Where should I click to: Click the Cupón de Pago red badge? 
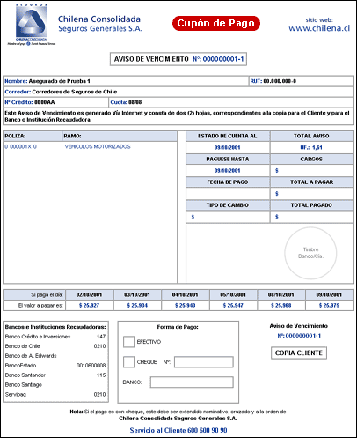click(x=216, y=23)
